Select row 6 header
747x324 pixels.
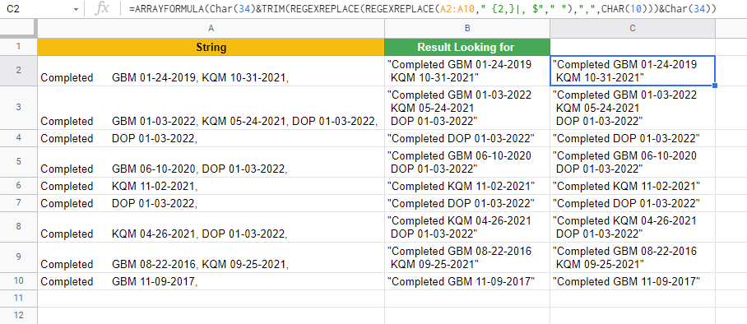pos(19,186)
